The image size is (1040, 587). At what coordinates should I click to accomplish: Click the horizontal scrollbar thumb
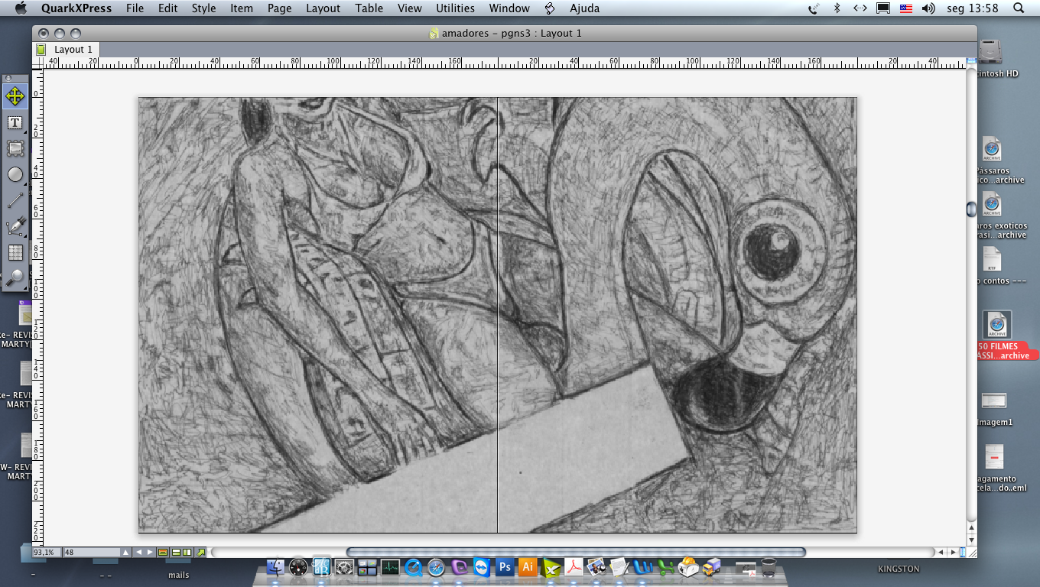(x=575, y=552)
